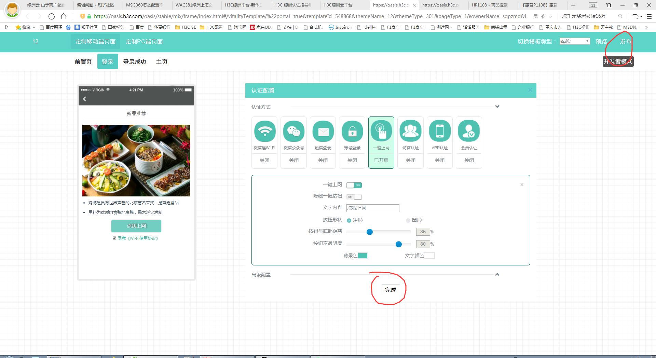Open the 登录成功 page tab

135,61
